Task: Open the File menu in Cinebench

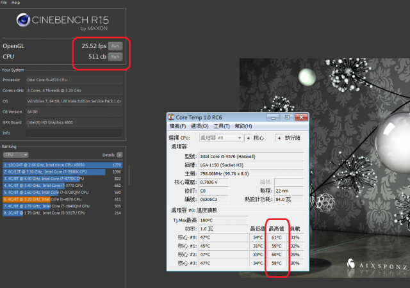Action: coord(4,3)
